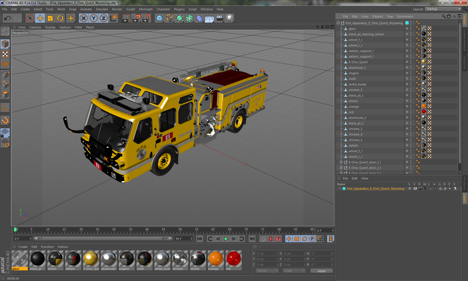Click the Object Manager search icon
This screenshot has height=281, width=468.
444,16
